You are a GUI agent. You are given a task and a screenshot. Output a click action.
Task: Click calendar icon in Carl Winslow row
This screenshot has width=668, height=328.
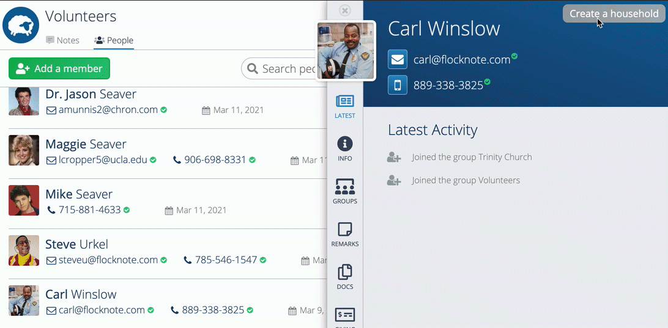292,310
